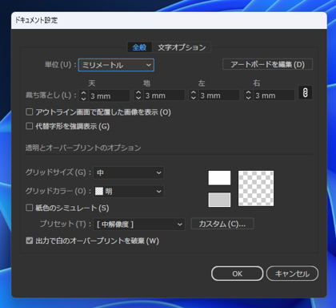This screenshot has width=336, height=308.
Task: Click the 右 bleed value field
Action: (274, 95)
